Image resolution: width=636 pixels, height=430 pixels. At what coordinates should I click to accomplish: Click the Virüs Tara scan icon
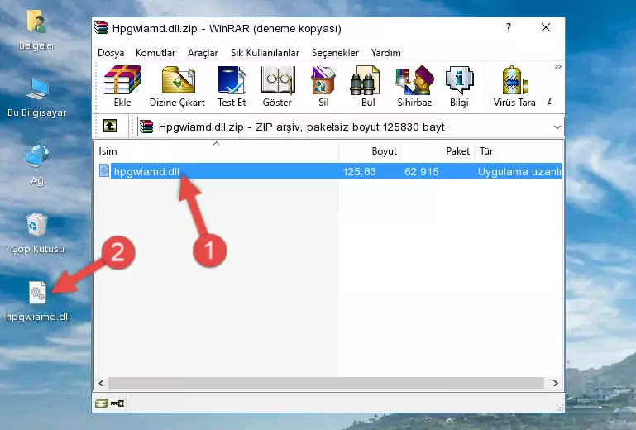click(x=514, y=86)
